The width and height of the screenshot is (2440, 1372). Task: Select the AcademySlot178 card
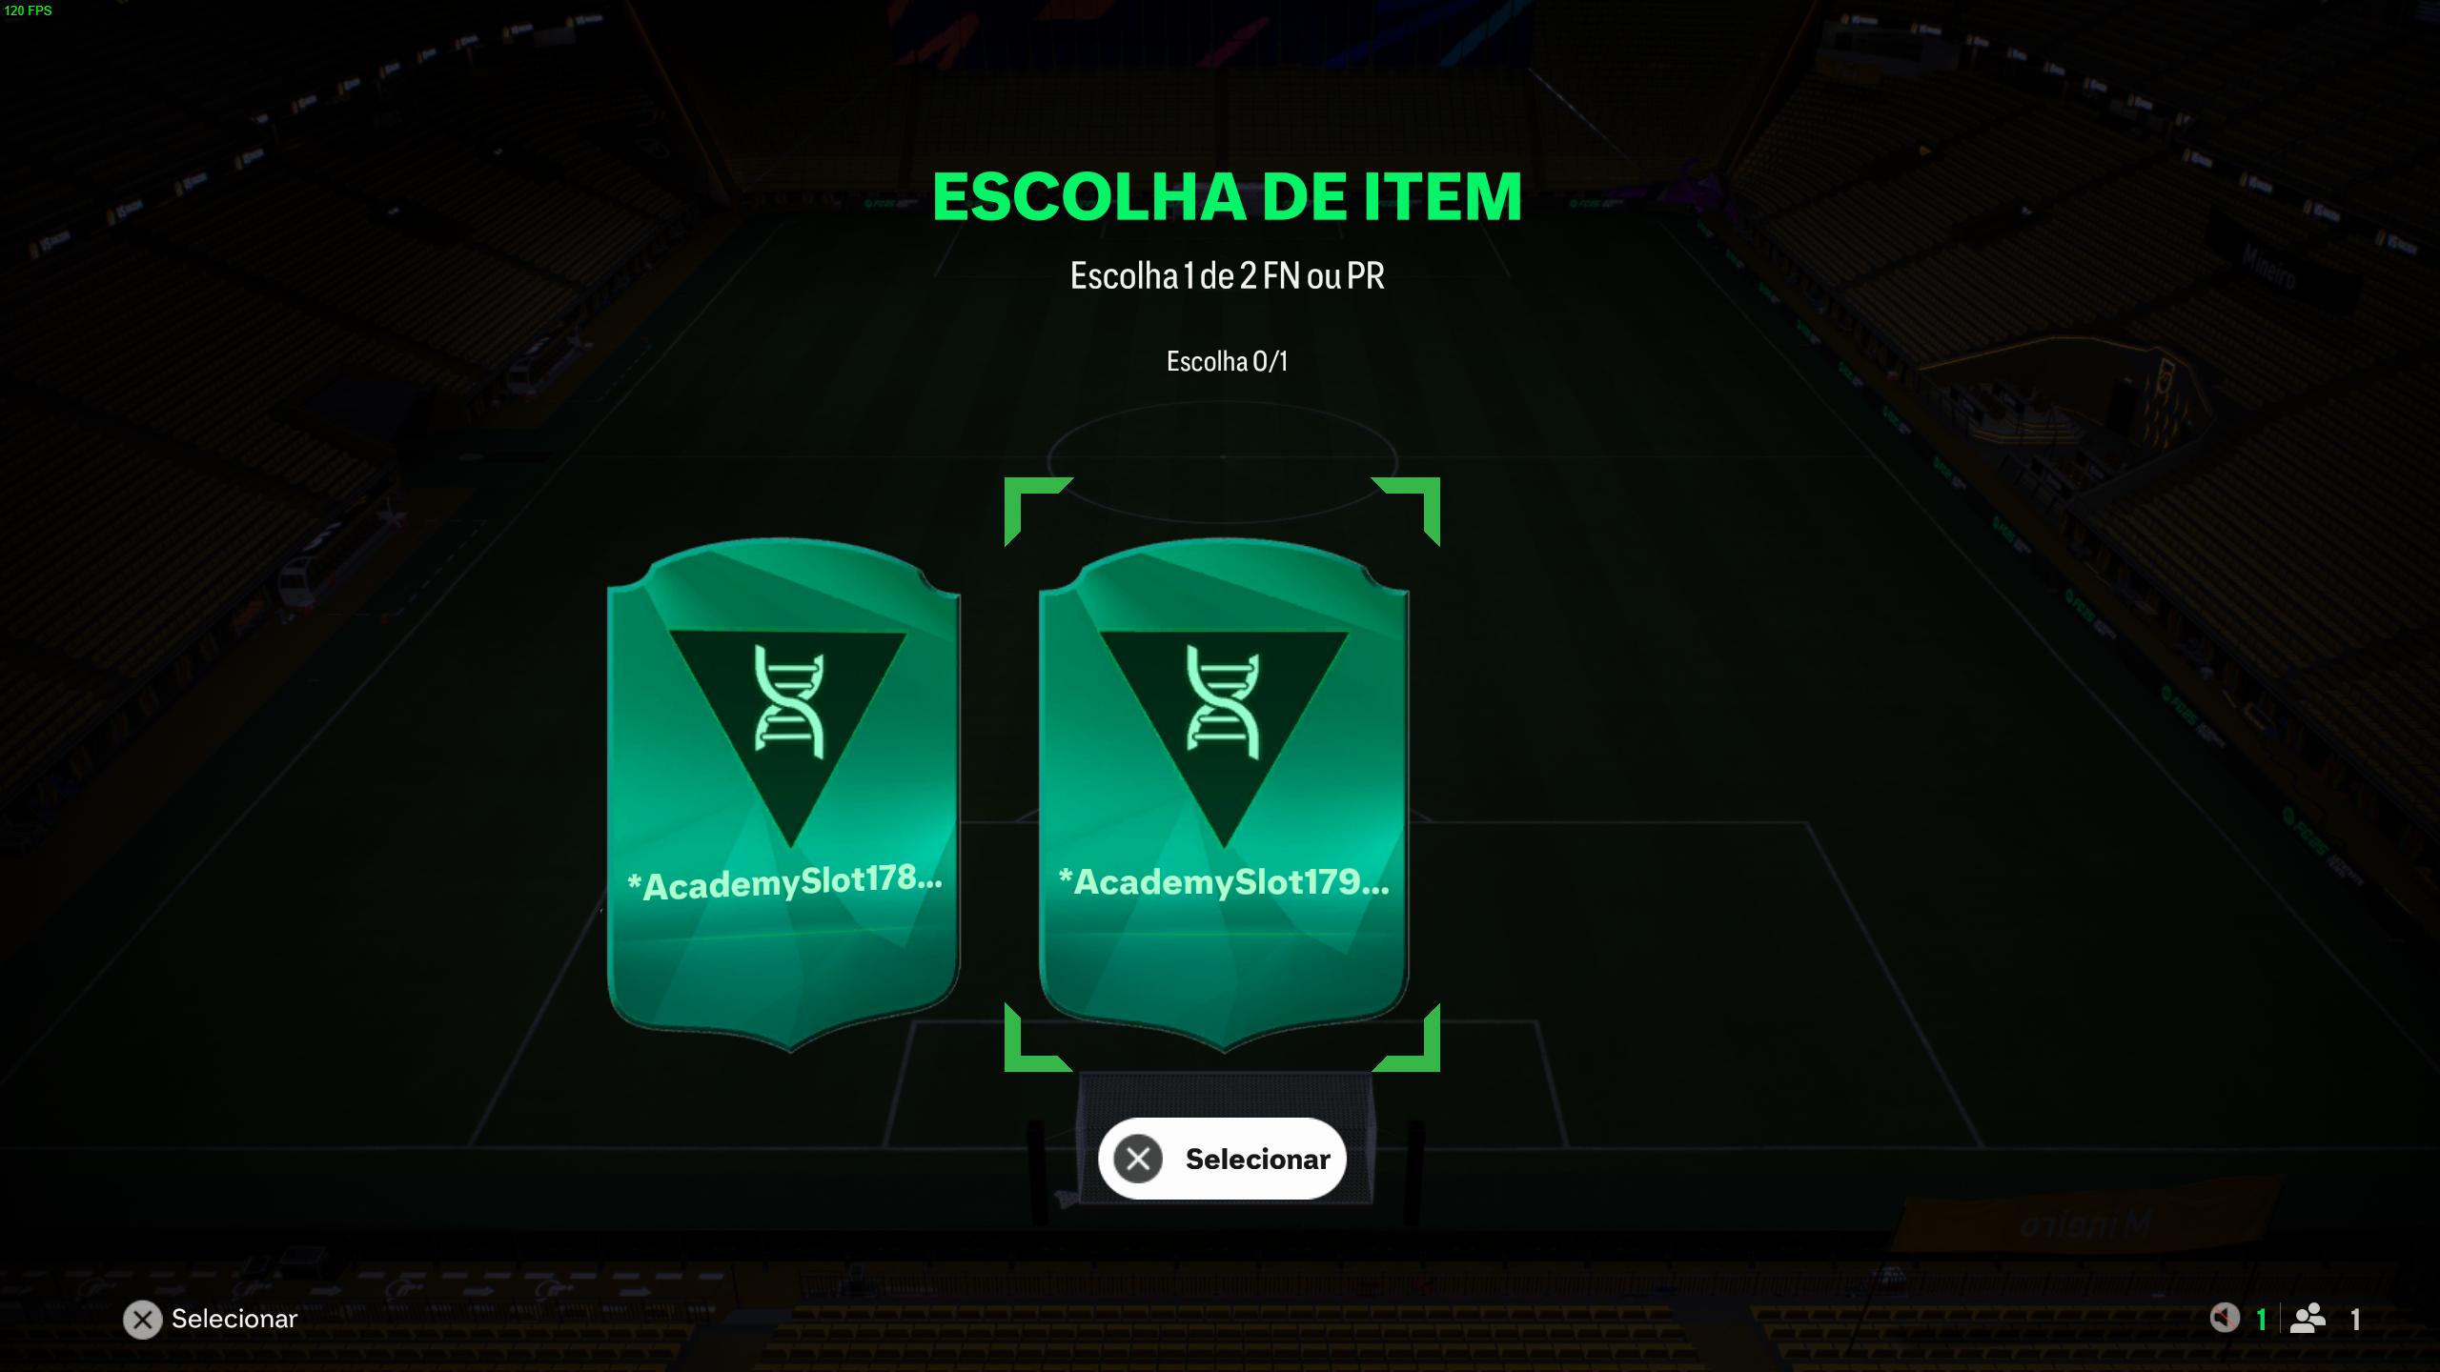(783, 796)
